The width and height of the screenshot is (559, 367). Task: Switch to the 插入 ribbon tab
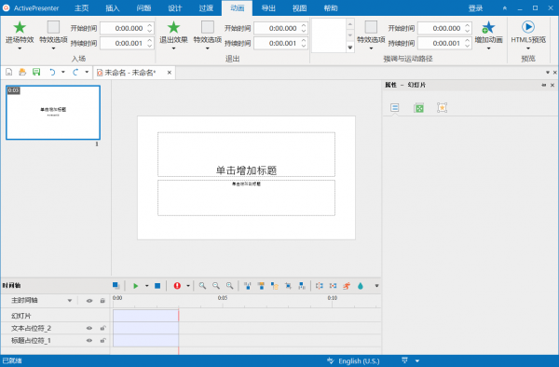pos(113,7)
